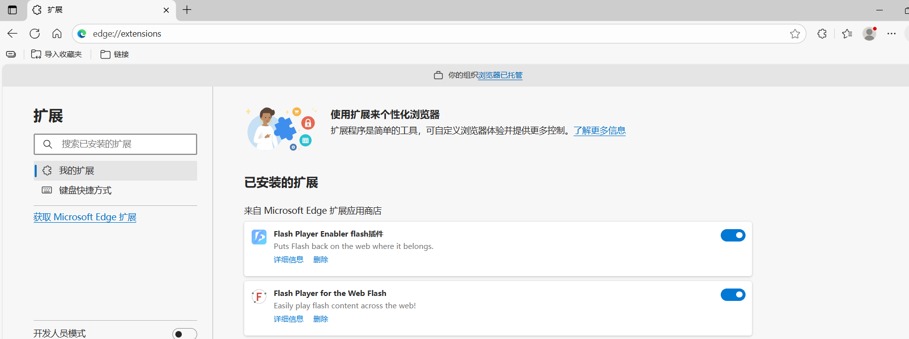909x339 pixels.
Task: Open a new tab with plus button
Action: coord(187,10)
